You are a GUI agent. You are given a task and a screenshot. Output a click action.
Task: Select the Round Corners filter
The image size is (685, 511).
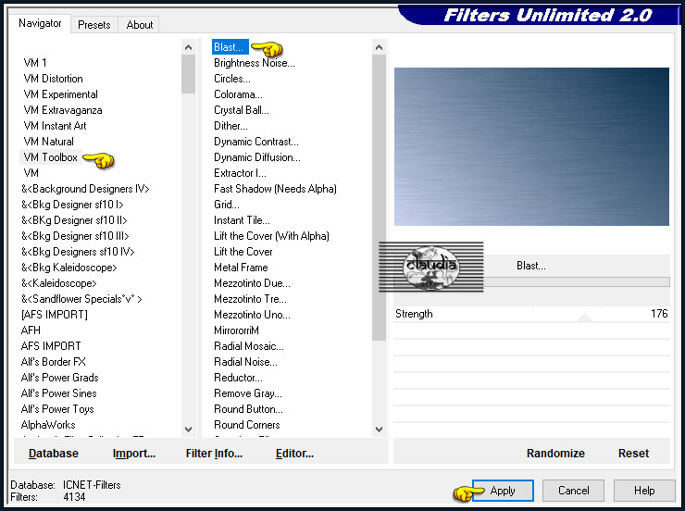tap(247, 425)
